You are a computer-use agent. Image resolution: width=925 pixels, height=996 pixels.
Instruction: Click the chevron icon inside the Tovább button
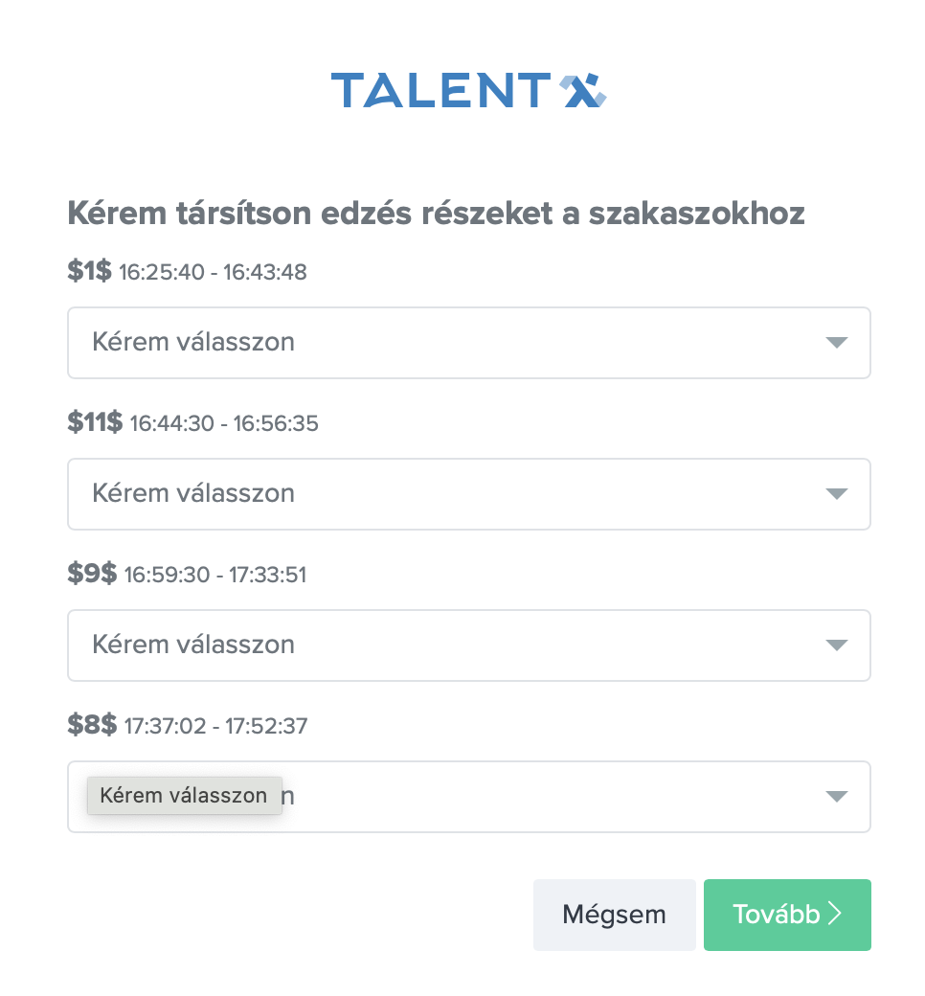click(x=835, y=915)
